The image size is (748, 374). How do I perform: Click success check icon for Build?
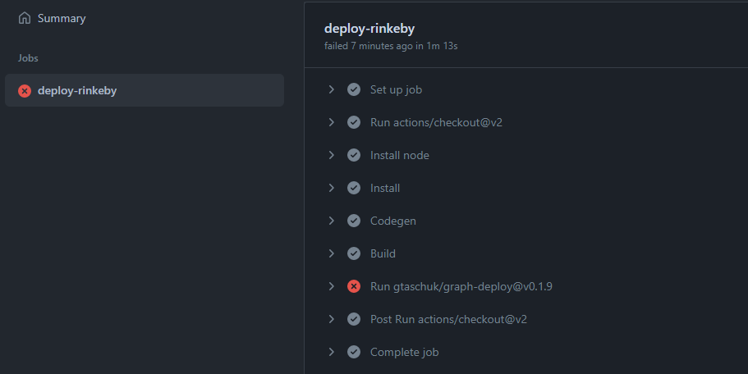click(x=354, y=253)
